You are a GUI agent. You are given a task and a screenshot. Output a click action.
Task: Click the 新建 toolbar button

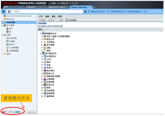[x=42, y=20]
